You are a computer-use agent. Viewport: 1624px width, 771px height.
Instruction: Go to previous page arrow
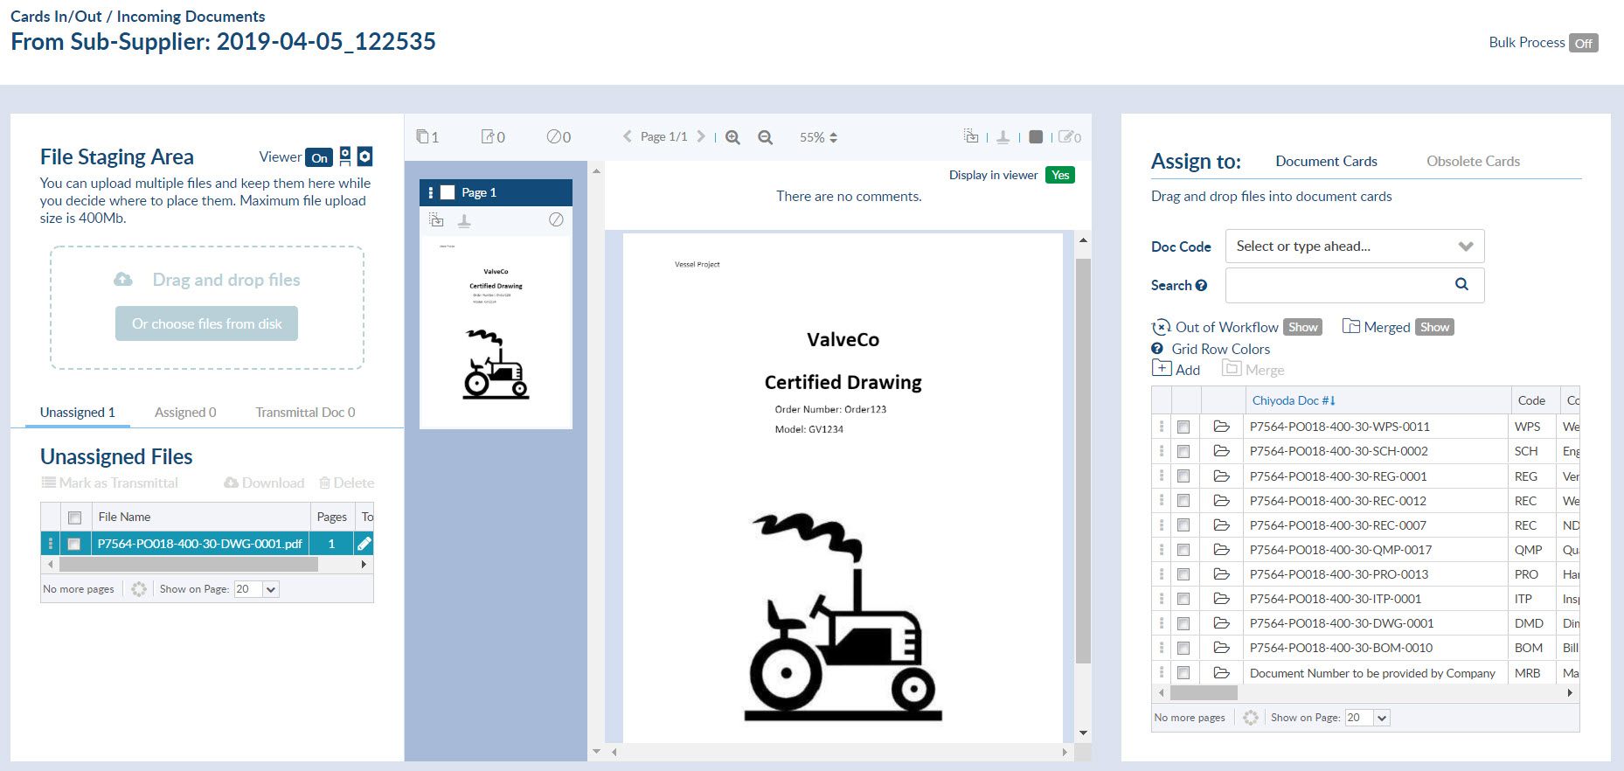tap(627, 136)
